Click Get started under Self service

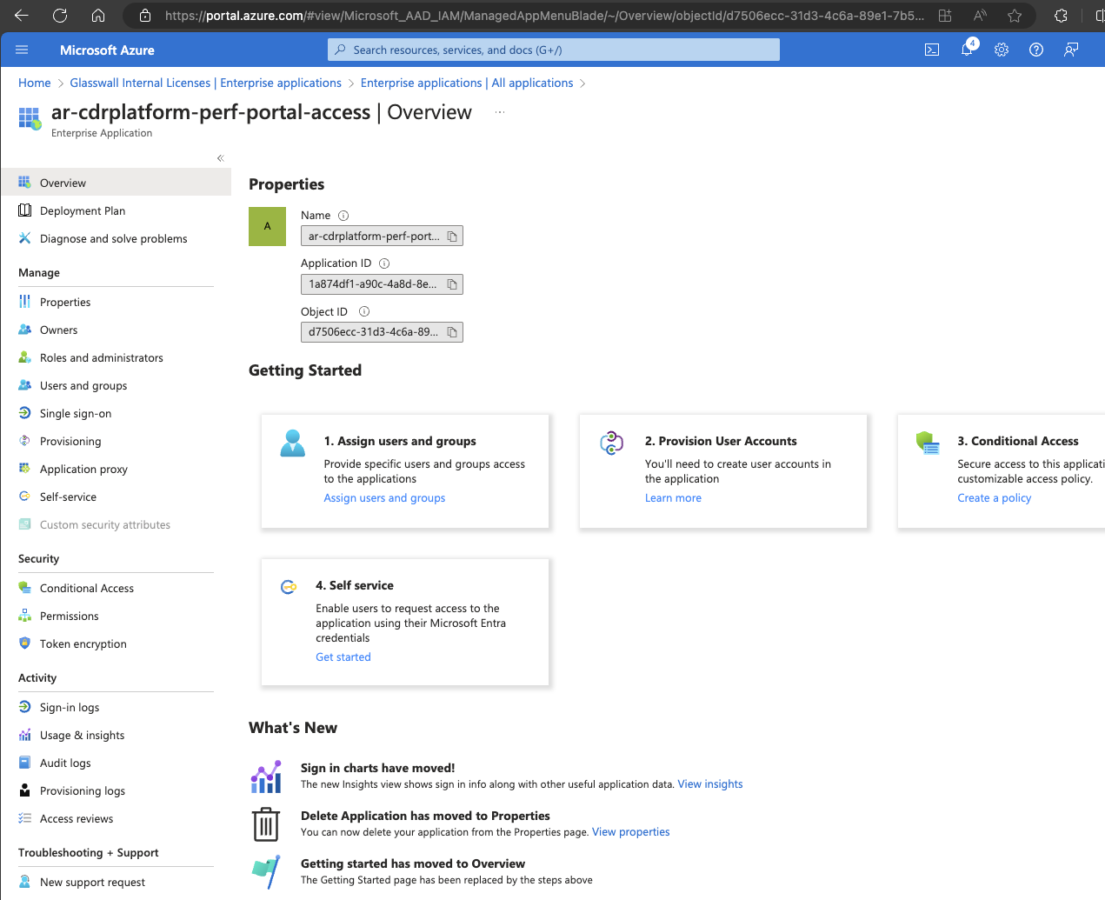343,657
